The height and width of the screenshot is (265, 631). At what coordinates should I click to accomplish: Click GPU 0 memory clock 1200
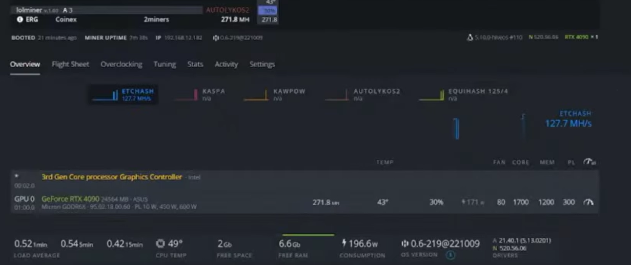point(546,202)
